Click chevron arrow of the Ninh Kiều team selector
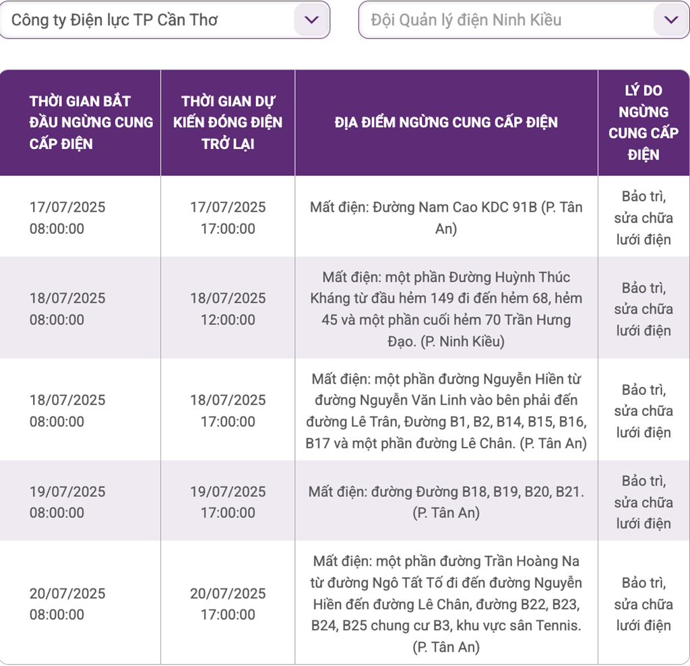This screenshot has width=690, height=666. coord(671,20)
